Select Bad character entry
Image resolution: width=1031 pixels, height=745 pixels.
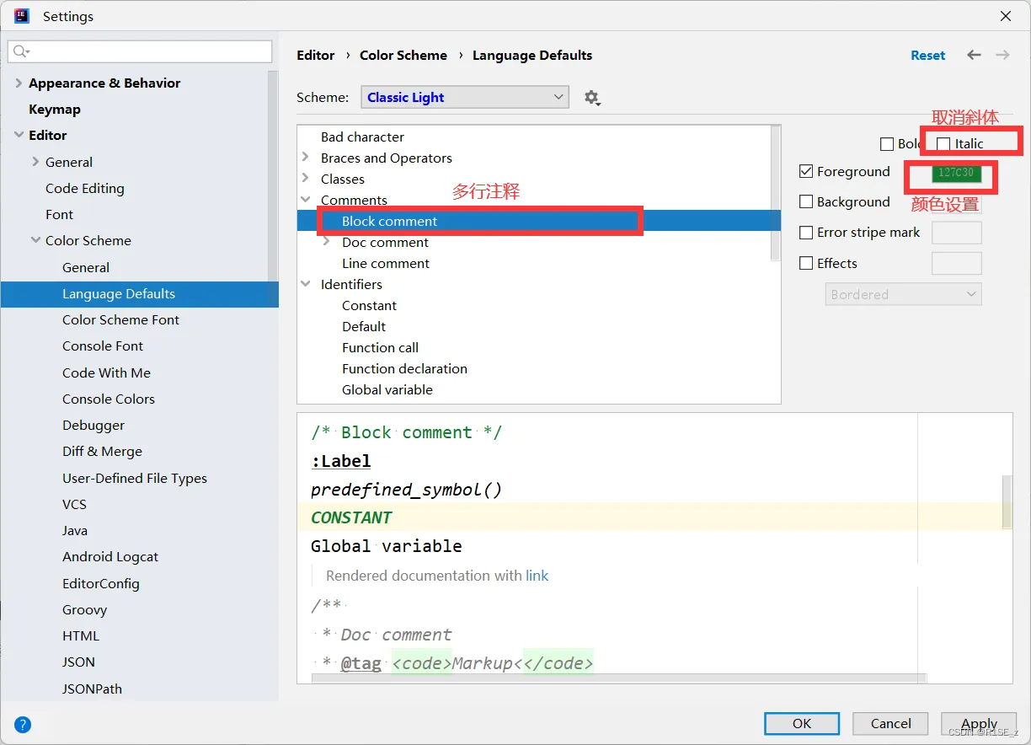click(362, 137)
